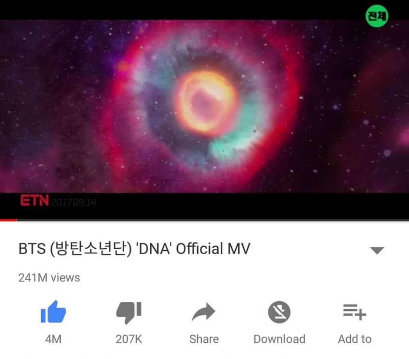
Task: Click the Add to label
Action: click(355, 339)
